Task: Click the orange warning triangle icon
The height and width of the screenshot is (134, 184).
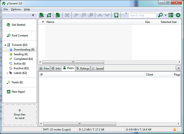Action: 175,129
